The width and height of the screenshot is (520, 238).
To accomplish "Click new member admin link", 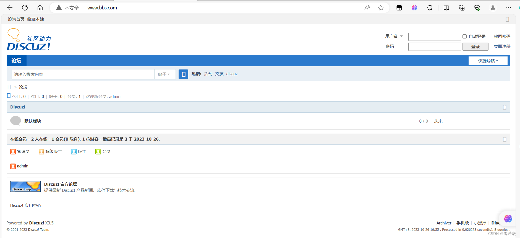I will coord(115,96).
